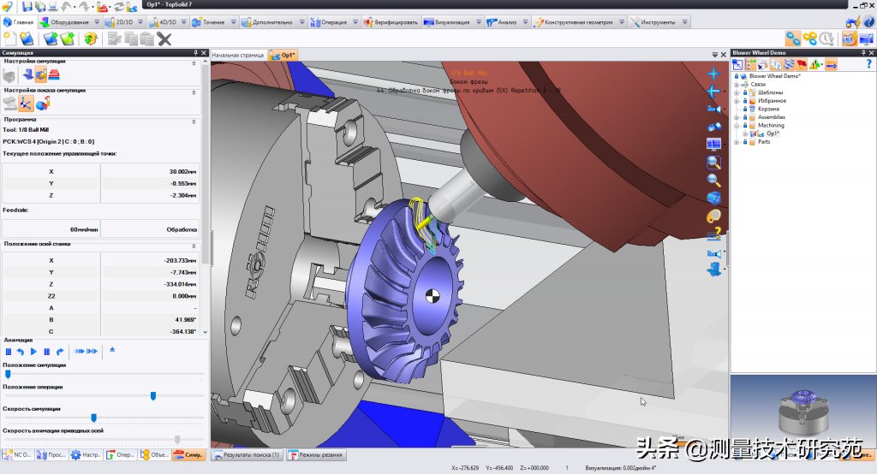This screenshot has width=877, height=474.
Task: Click the magnifier zoom icon in the viewport toolbar
Action: (713, 181)
